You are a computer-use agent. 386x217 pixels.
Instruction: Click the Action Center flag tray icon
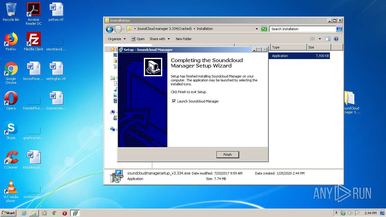coord(357,213)
